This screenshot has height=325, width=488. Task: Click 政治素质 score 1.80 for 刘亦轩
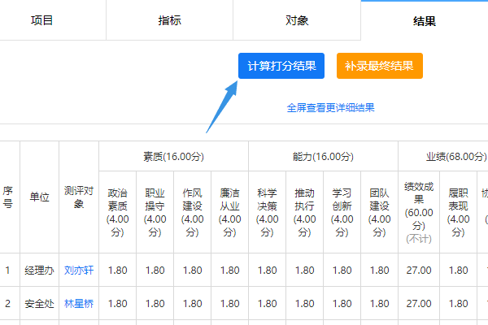(118, 271)
